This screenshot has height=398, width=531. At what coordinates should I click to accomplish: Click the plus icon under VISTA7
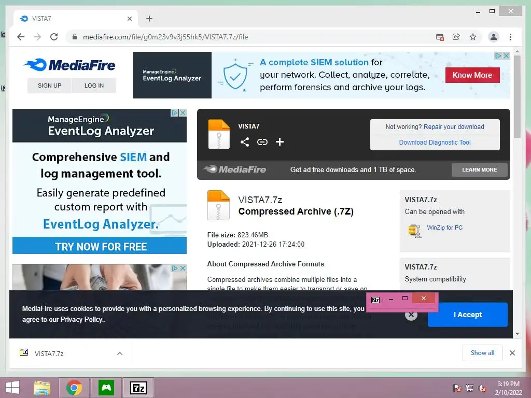[x=280, y=142]
